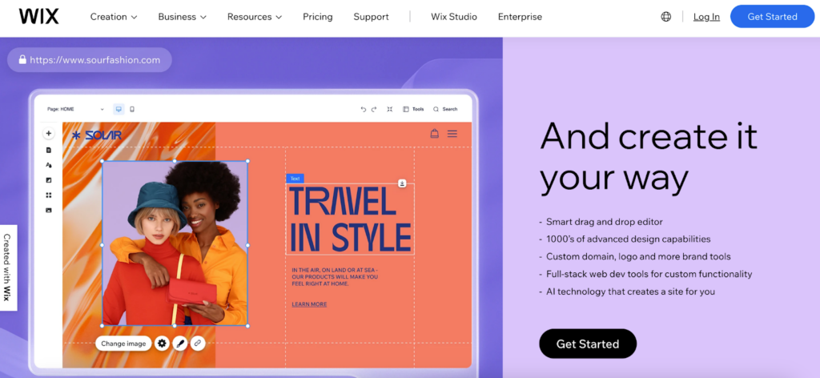
Task: Click the Add elements plus button
Action: click(x=49, y=133)
